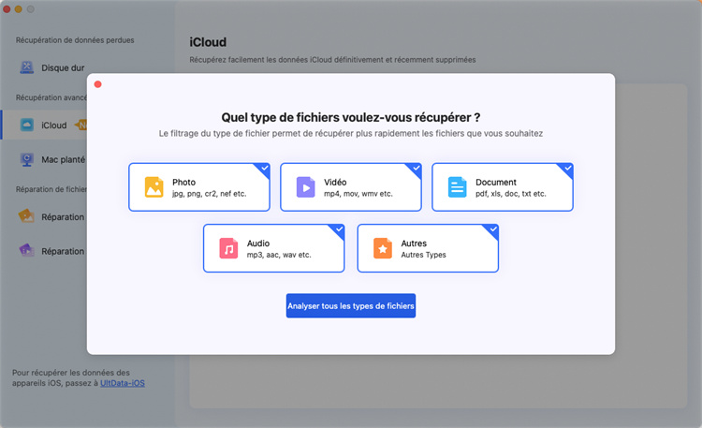Select Autres Types file card label
702x428 pixels.
click(424, 255)
